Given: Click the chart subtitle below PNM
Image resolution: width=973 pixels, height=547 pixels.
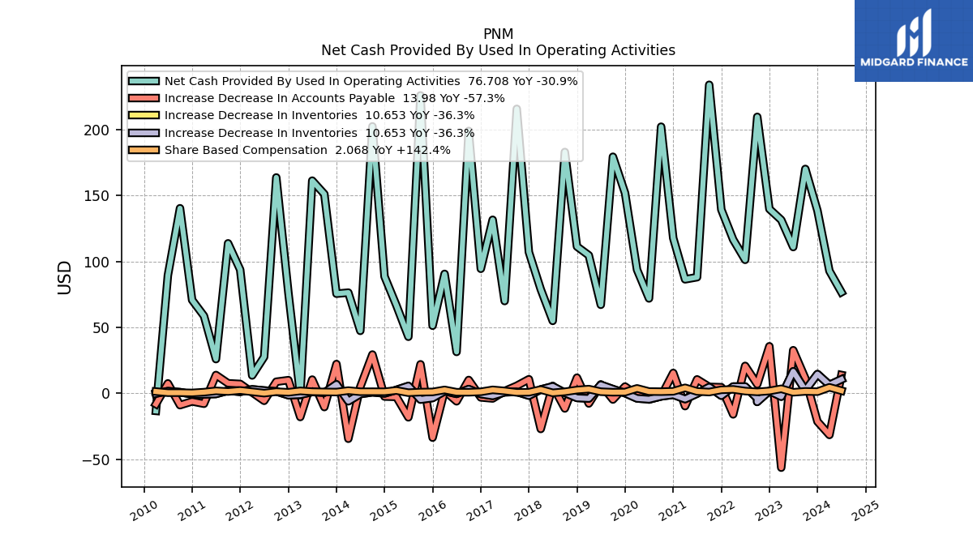Looking at the screenshot, I should click(498, 50).
